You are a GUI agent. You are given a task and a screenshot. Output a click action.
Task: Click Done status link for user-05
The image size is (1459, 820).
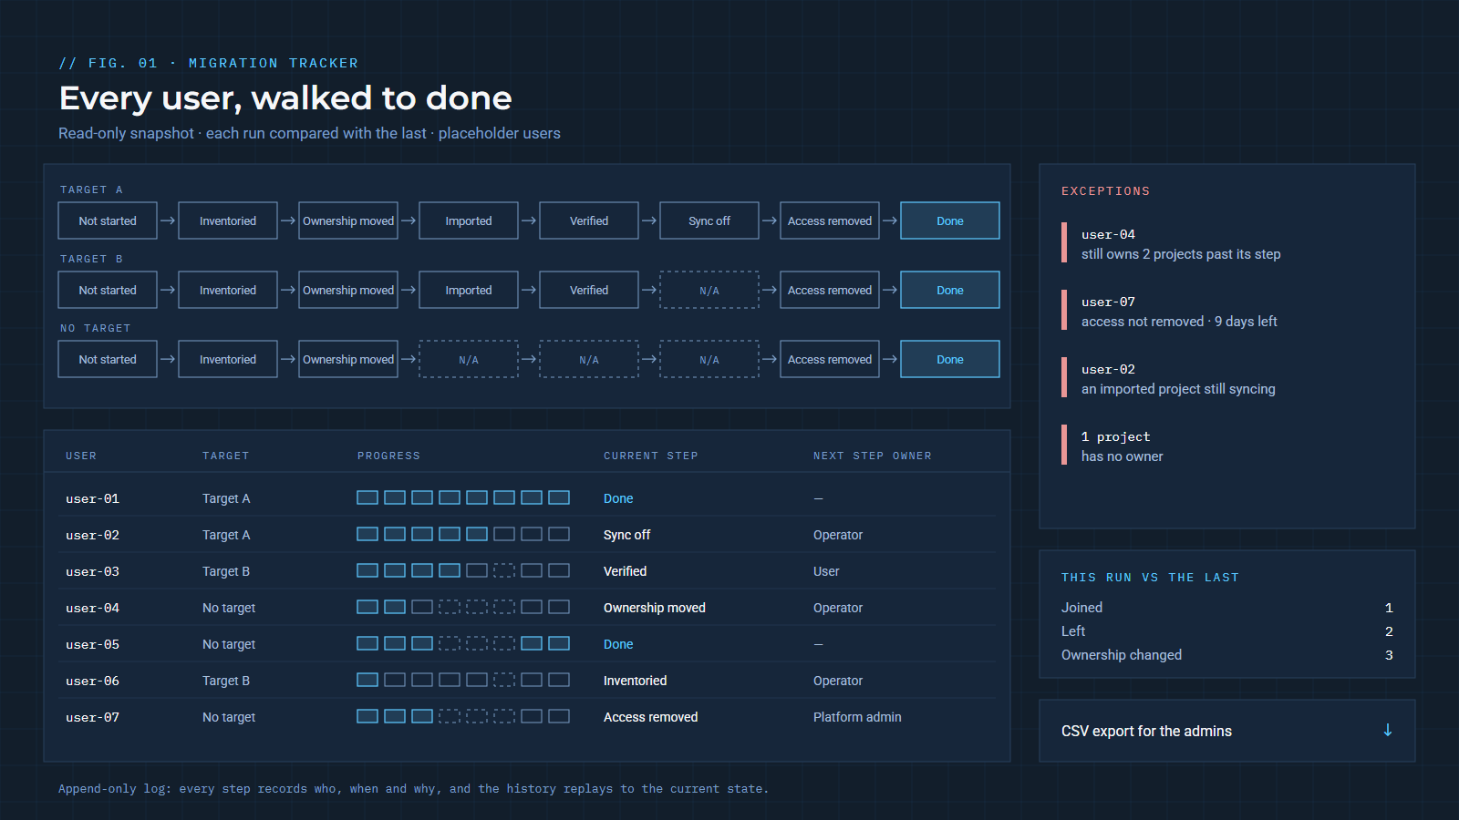[618, 644]
